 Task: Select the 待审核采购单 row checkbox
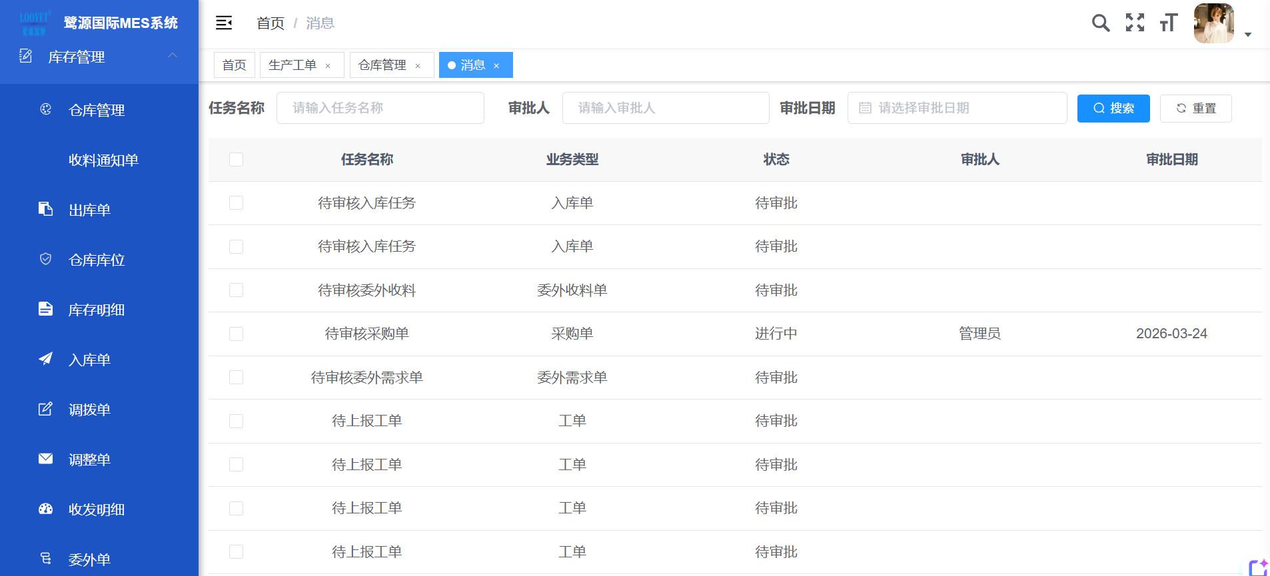(236, 334)
